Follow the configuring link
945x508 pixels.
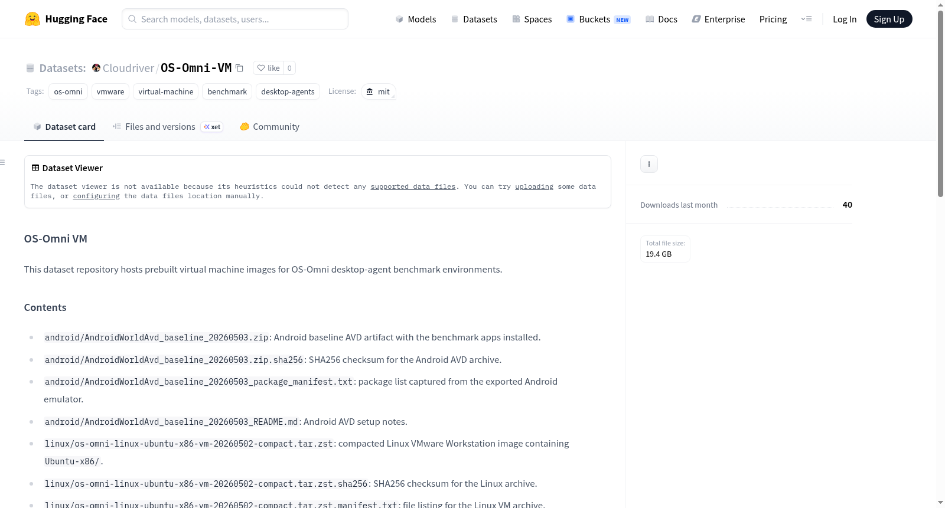(96, 196)
